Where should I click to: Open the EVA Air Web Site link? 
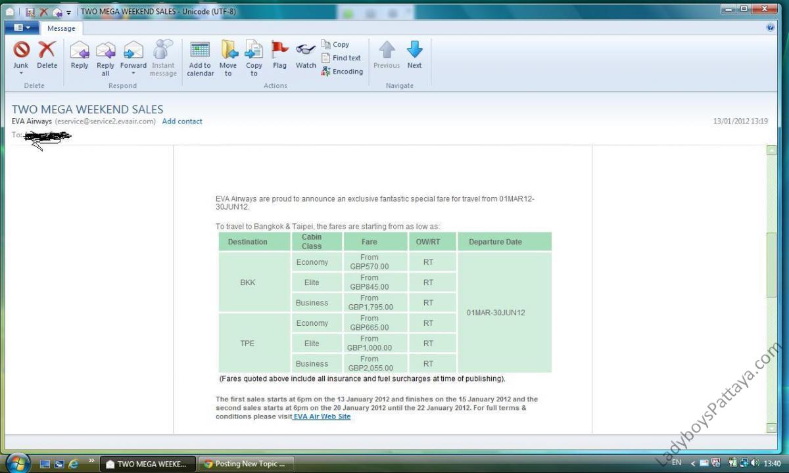tap(322, 417)
